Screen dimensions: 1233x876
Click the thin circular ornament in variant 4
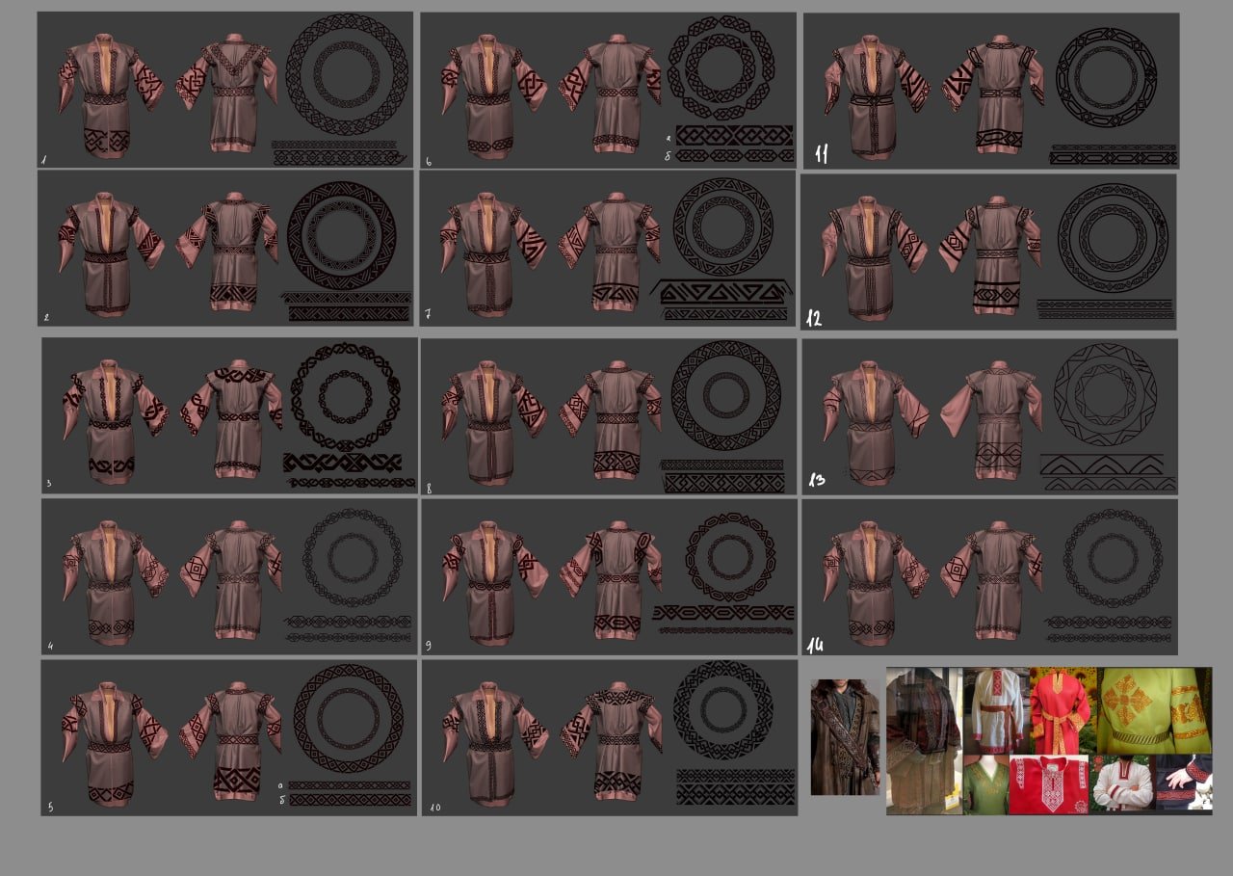pyautogui.click(x=353, y=557)
